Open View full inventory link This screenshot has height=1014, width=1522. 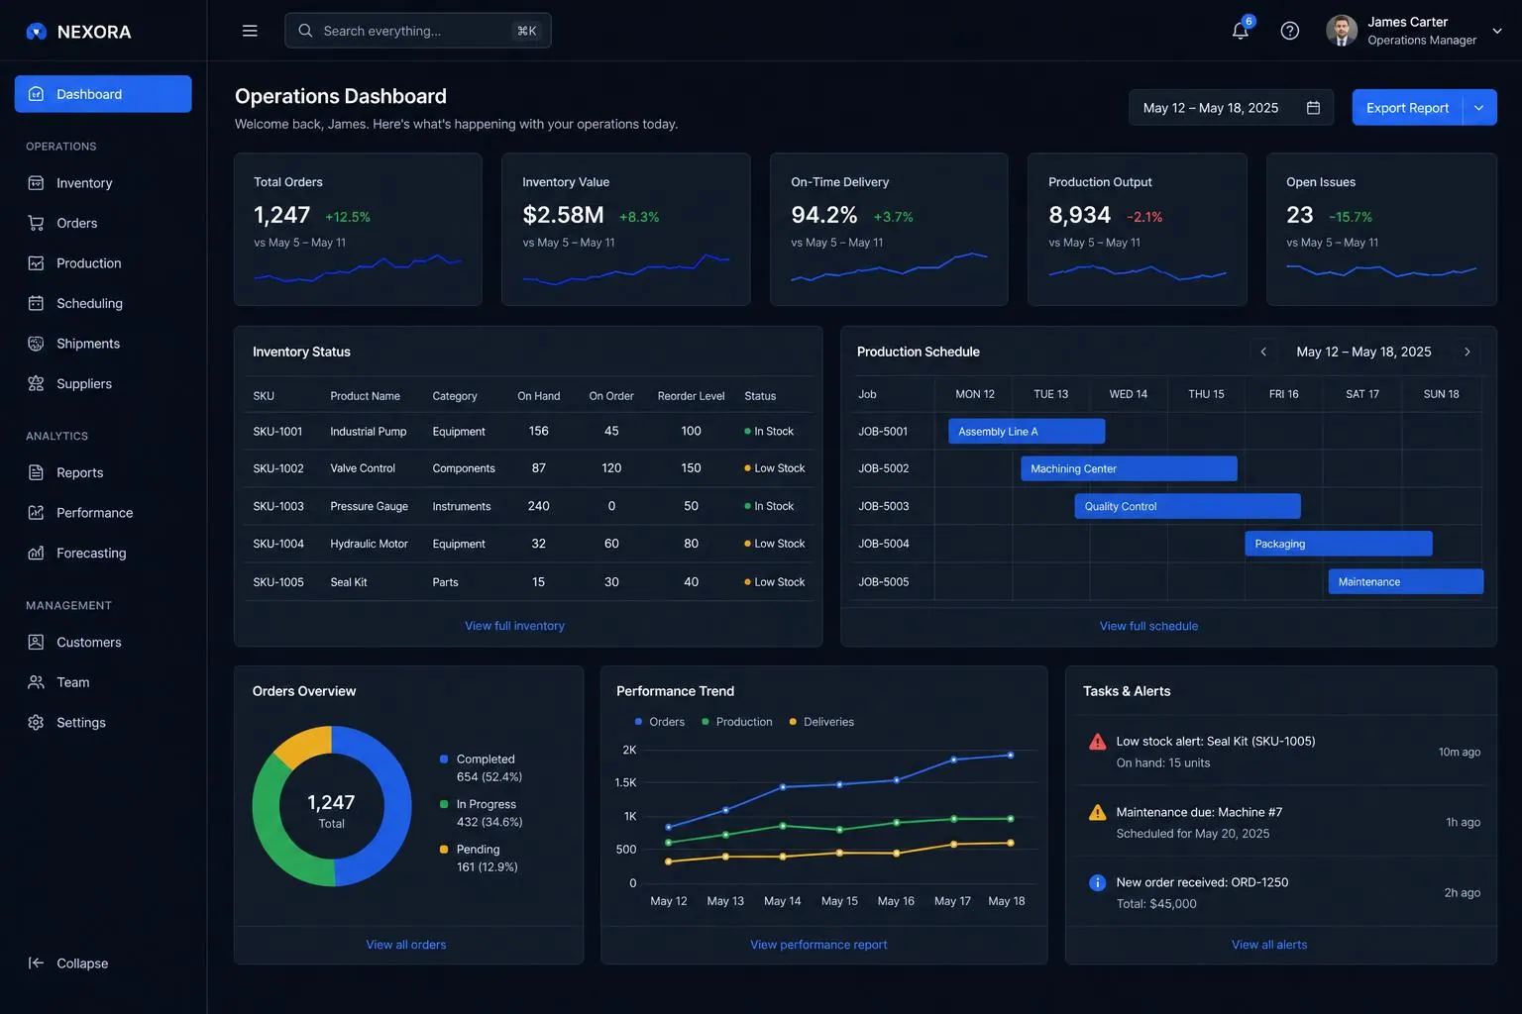pyautogui.click(x=514, y=626)
